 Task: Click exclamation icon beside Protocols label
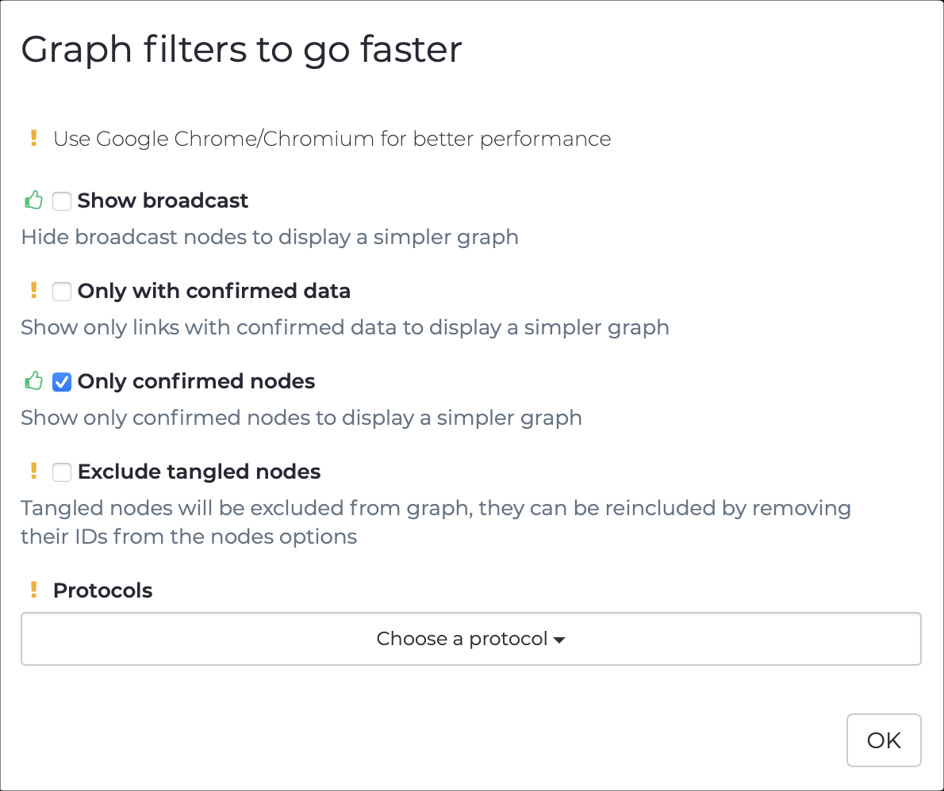[33, 590]
